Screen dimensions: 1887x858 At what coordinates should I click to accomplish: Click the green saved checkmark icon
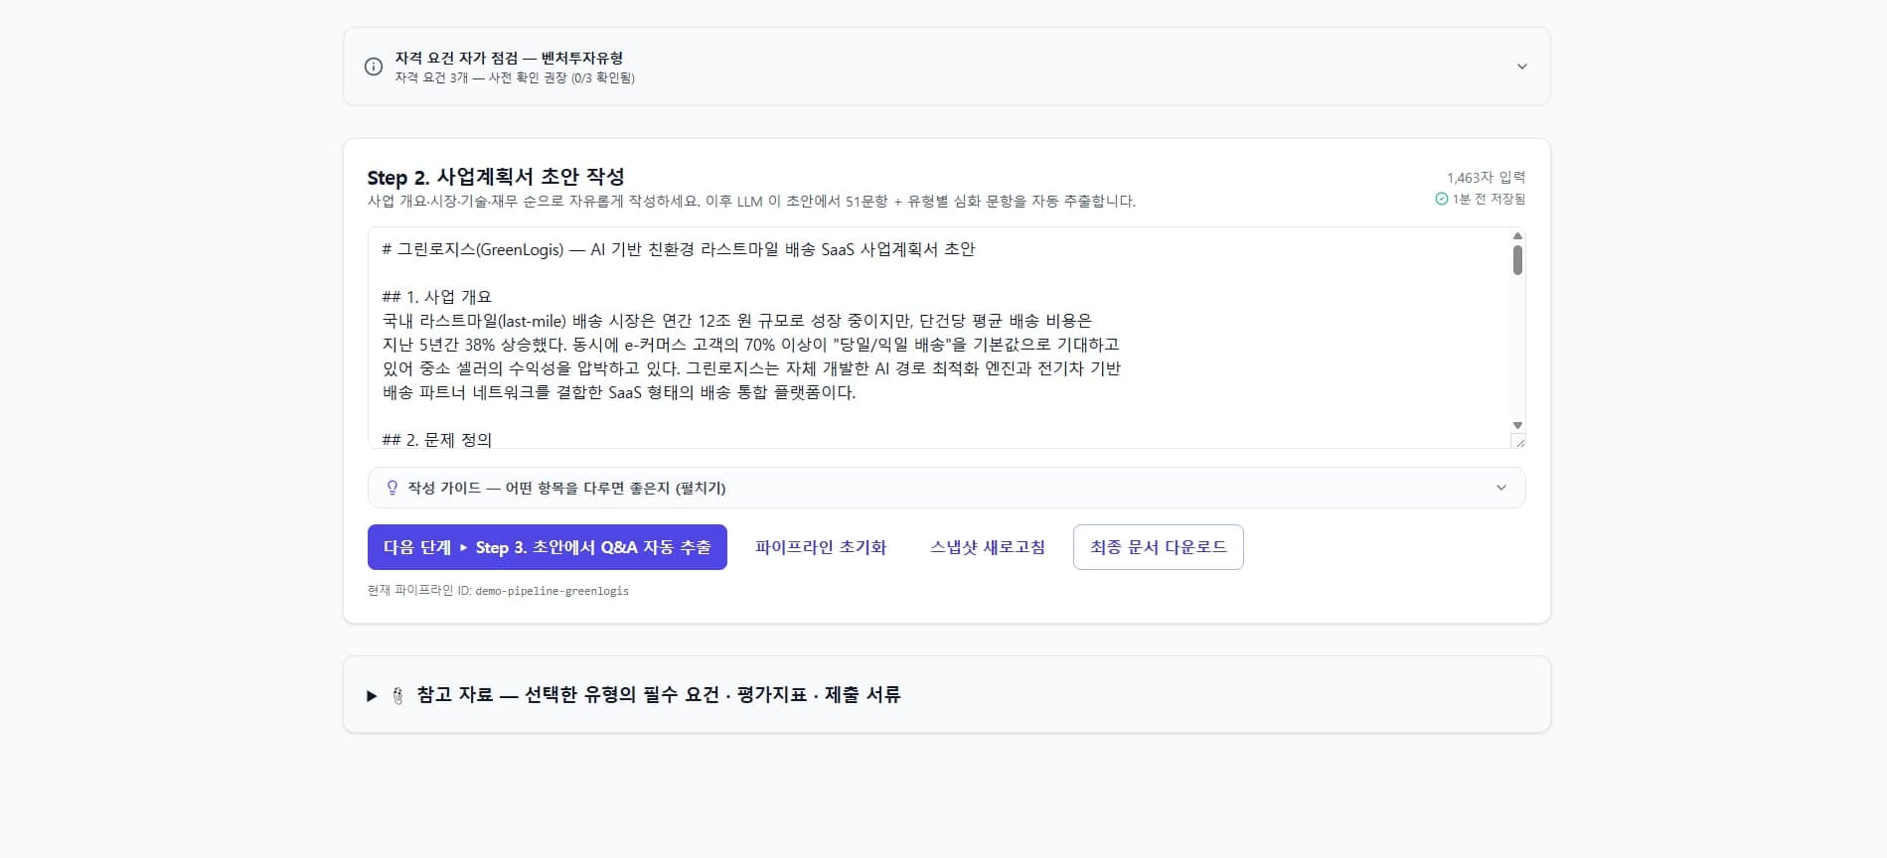pos(1441,199)
